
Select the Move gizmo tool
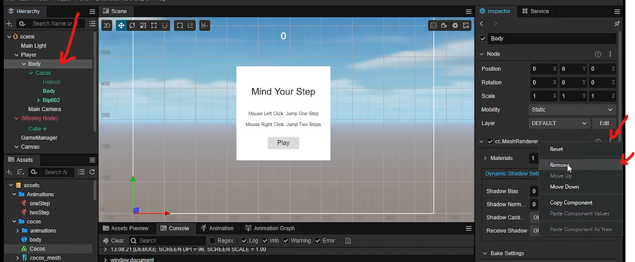click(122, 25)
